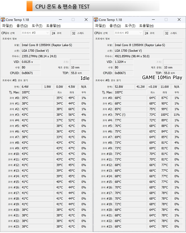Click frequency field showing 4921.85MHz
Image resolution: width=186 pixels, height=233 pixels.
coord(148,56)
